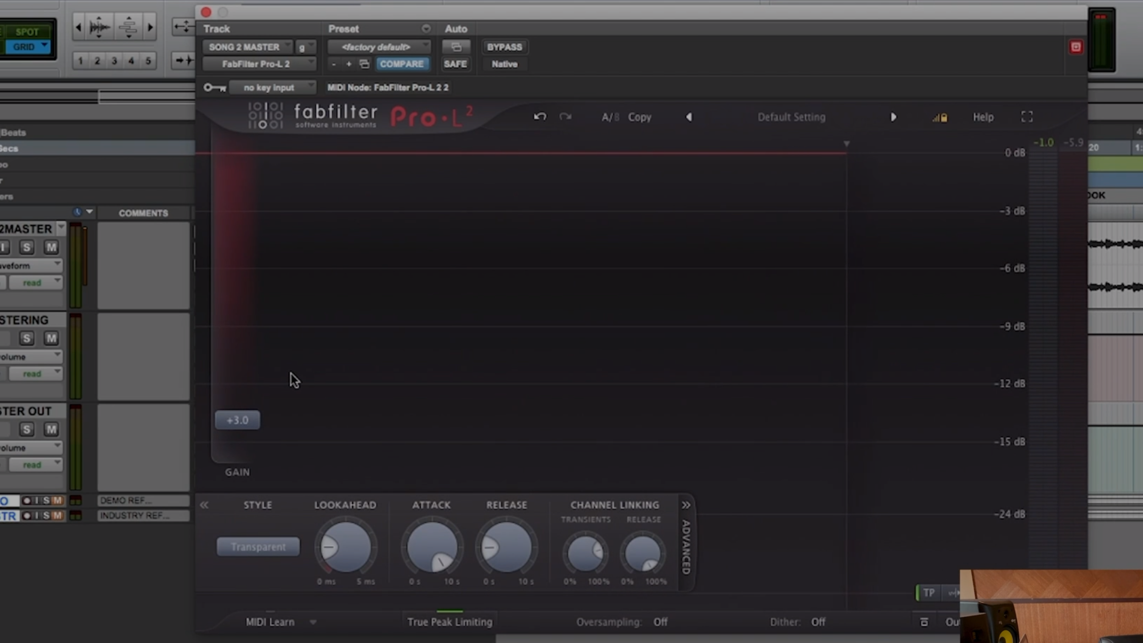Toggle the TP true peak metering button
This screenshot has width=1143, height=643.
point(928,593)
